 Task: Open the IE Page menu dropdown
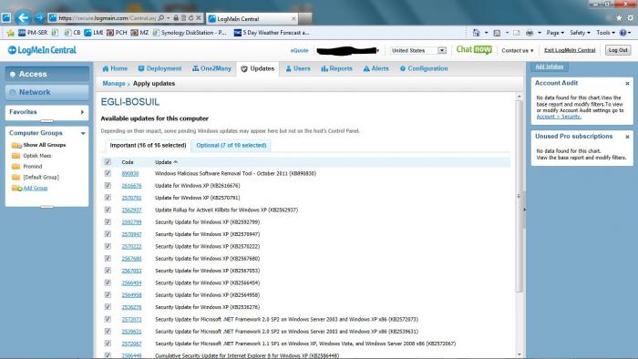coord(555,33)
